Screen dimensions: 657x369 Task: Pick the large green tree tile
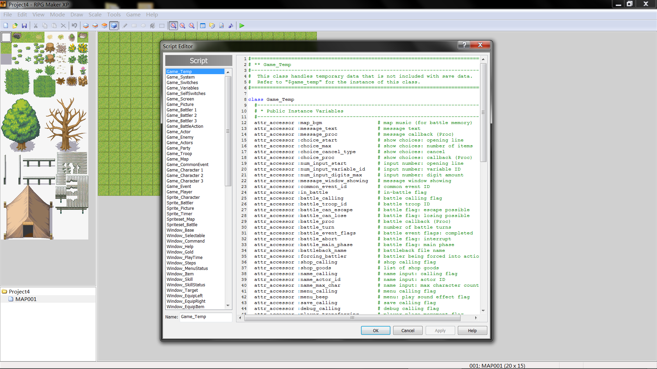point(20,125)
